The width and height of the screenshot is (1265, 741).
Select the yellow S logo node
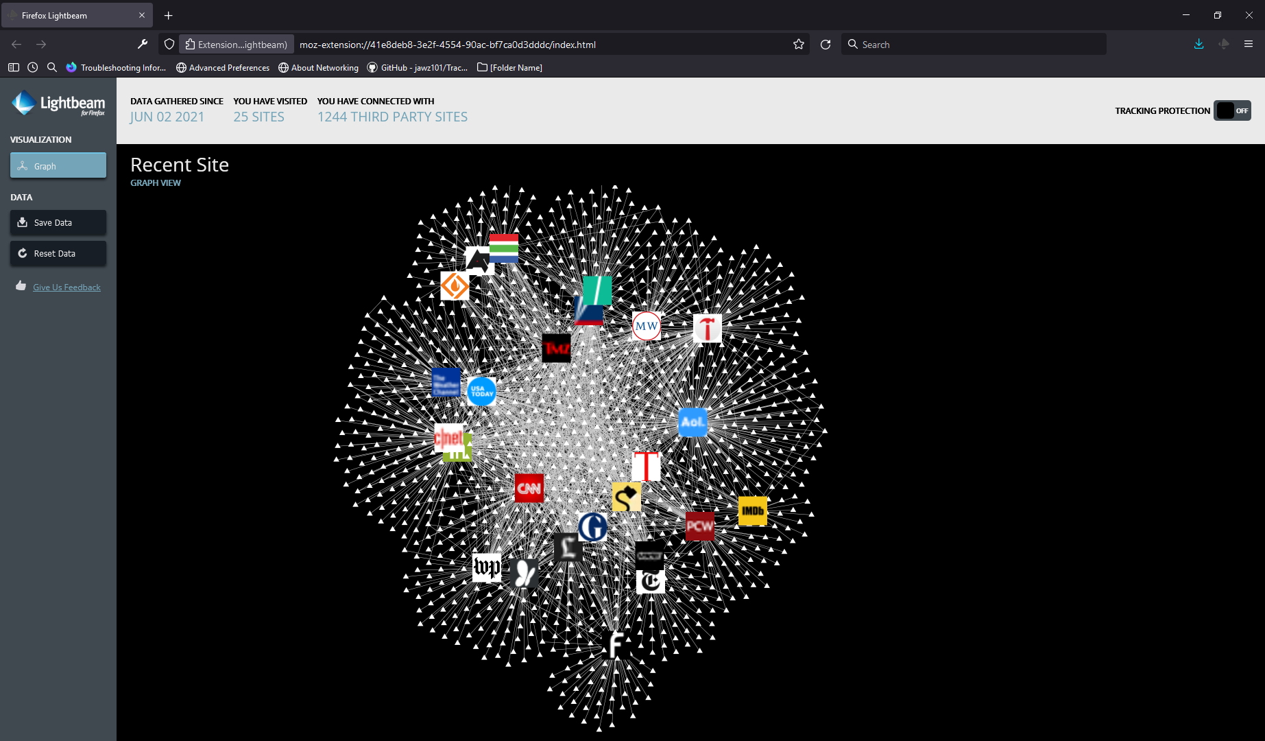(627, 497)
